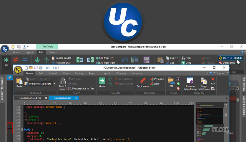The width and height of the screenshot is (246, 142).
Task: Merge current difference left to right icon
Action: (x=80, y=60)
